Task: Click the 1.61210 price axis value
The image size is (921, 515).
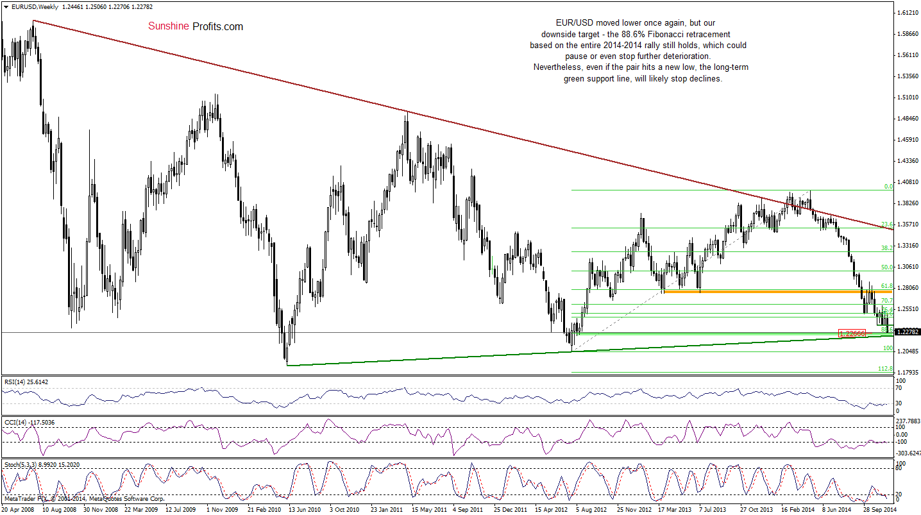Action: click(908, 13)
